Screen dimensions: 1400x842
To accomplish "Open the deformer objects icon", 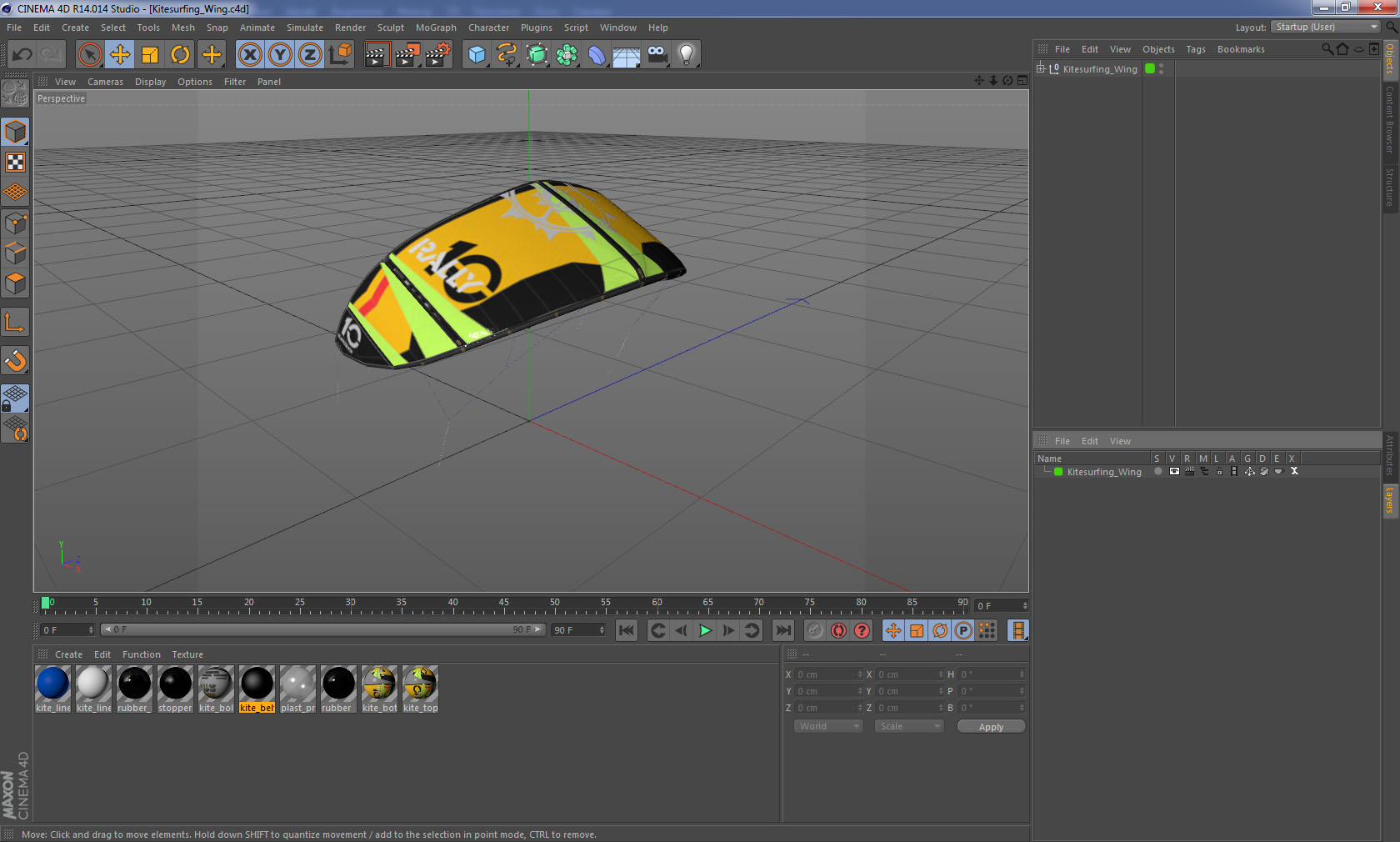I will pyautogui.click(x=597, y=55).
